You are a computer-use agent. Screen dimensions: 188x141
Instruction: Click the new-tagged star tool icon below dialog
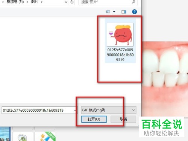45,136
